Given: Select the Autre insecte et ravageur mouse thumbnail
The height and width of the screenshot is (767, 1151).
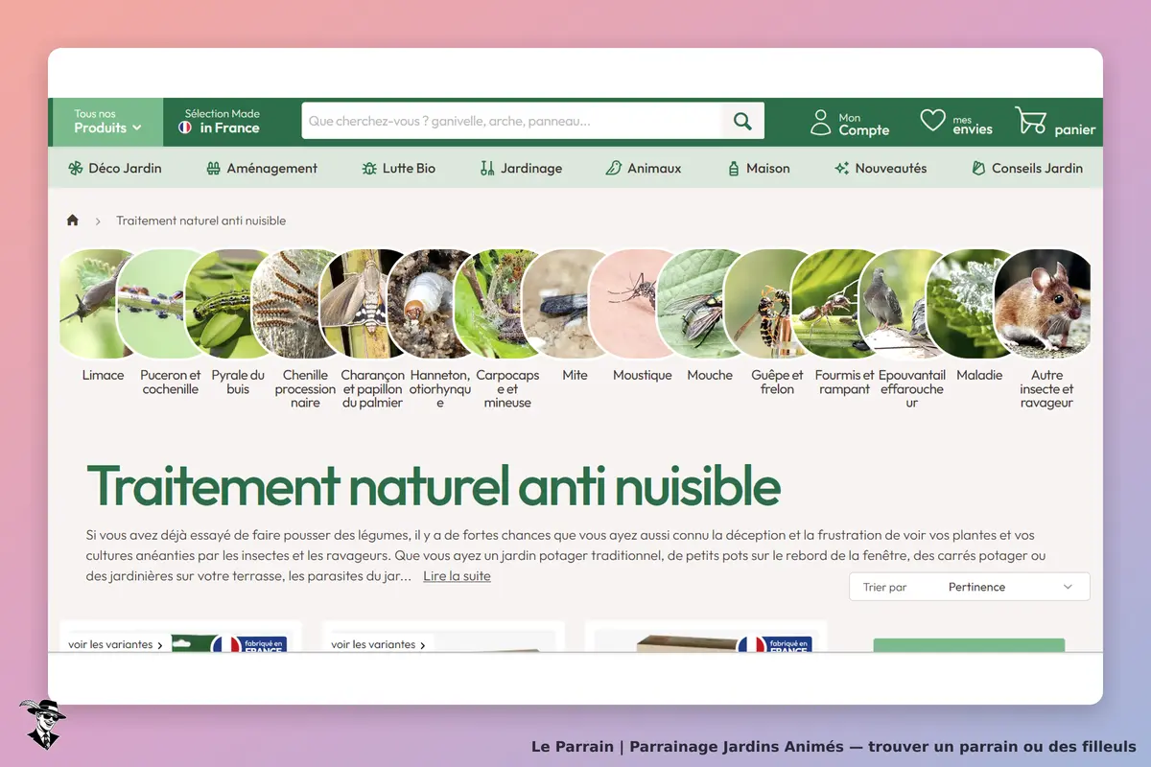Looking at the screenshot, I should click(x=1043, y=304).
